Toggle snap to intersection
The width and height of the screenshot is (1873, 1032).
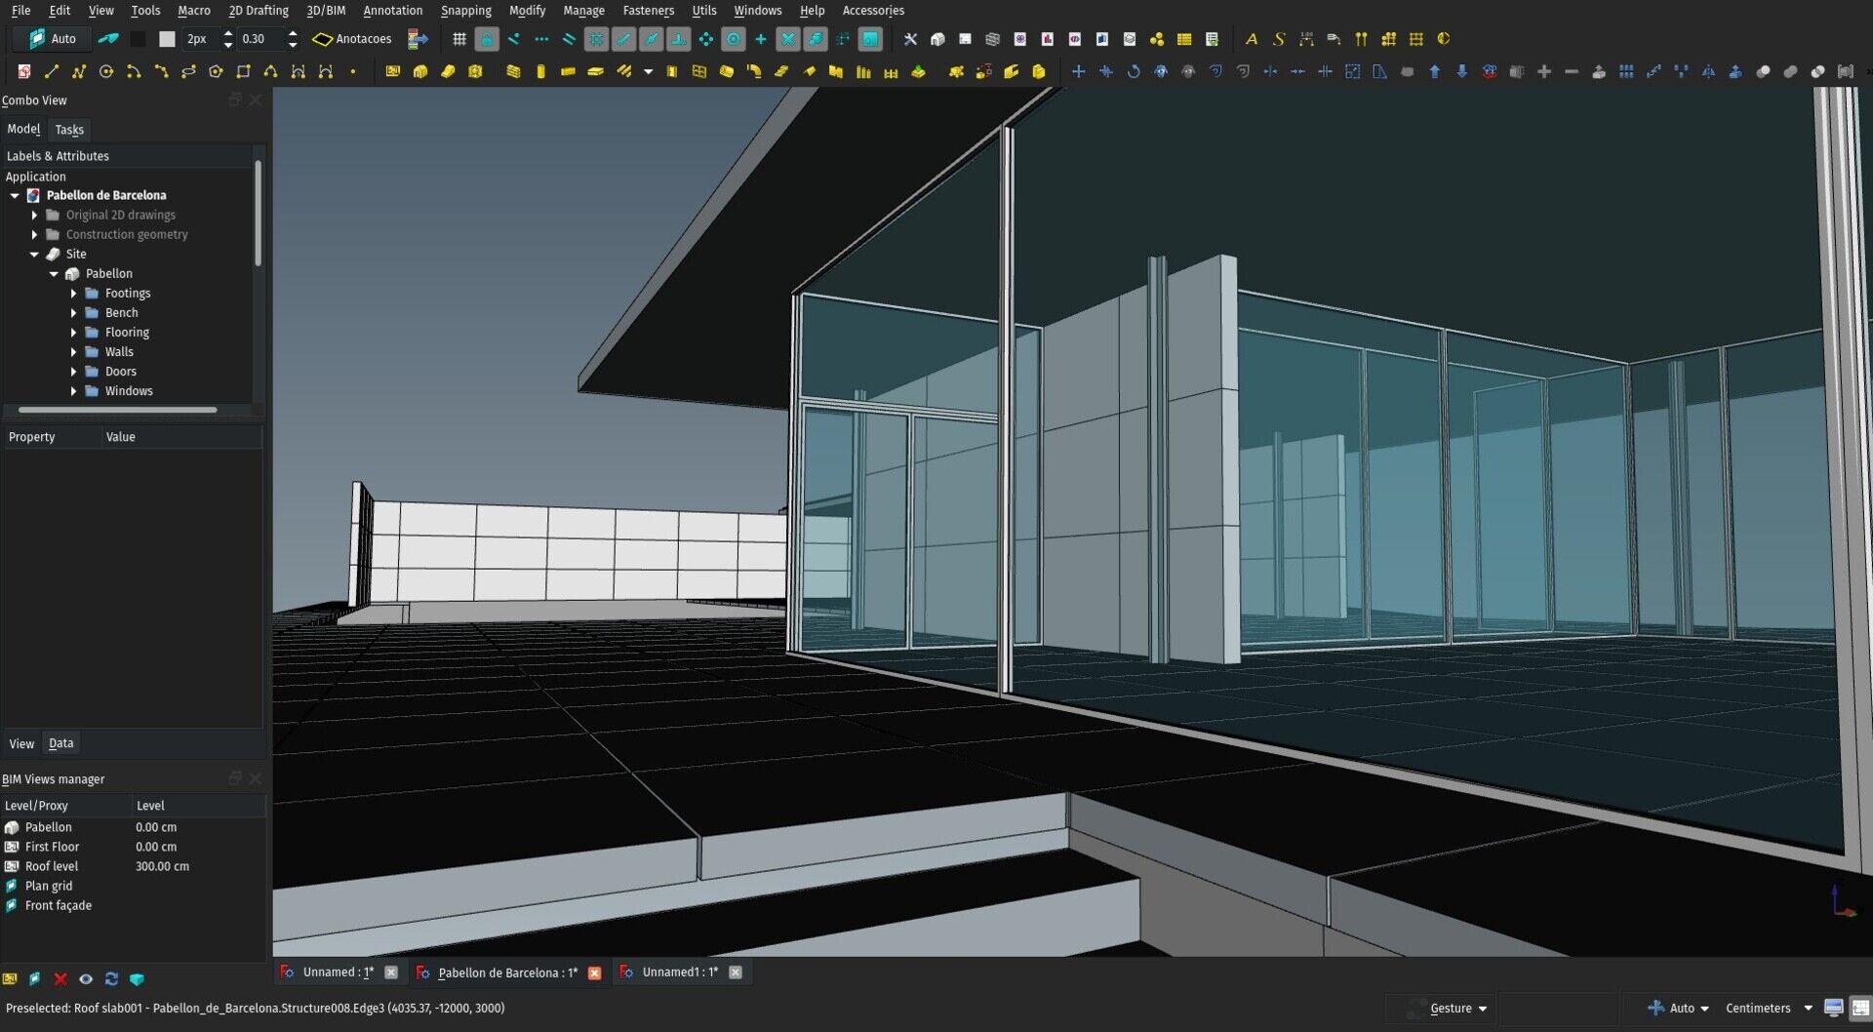(788, 39)
